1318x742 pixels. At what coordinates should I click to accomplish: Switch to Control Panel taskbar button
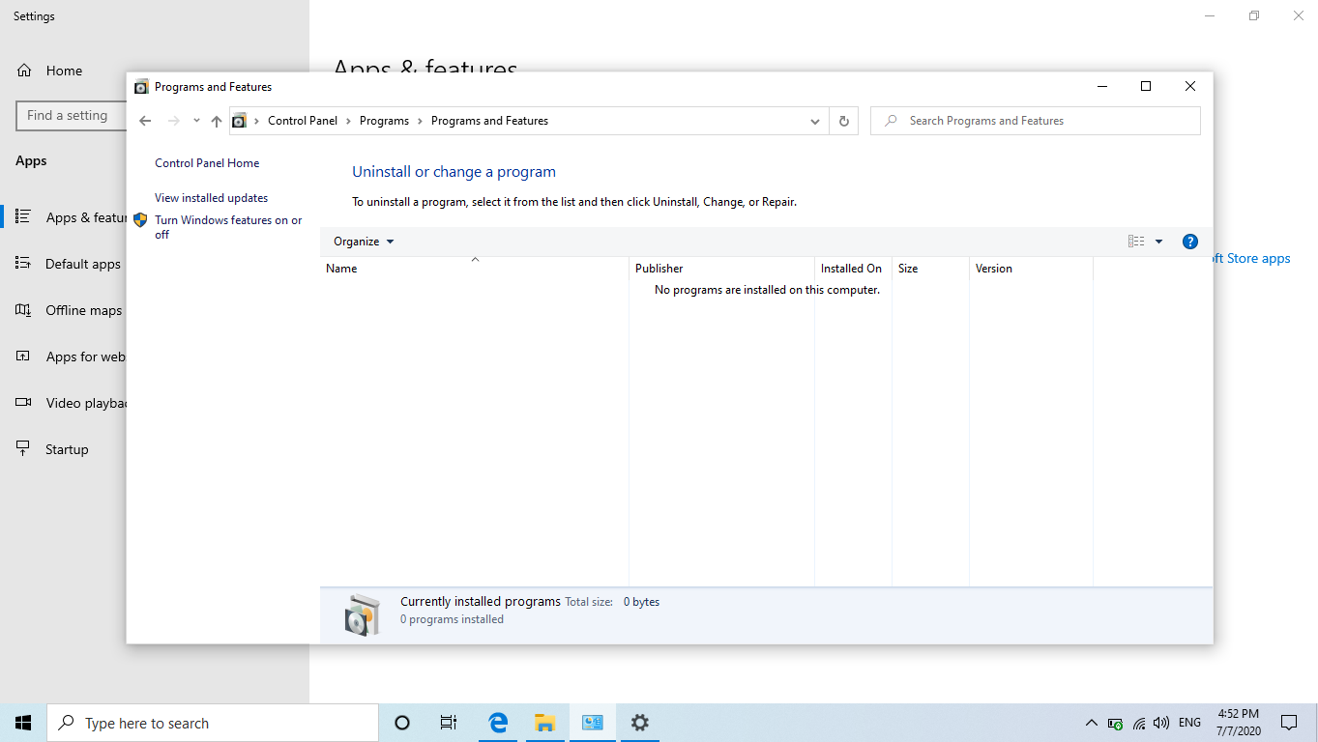(592, 723)
